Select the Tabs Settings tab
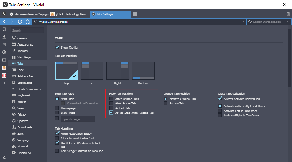The image size is (292, 162). (x=110, y=14)
